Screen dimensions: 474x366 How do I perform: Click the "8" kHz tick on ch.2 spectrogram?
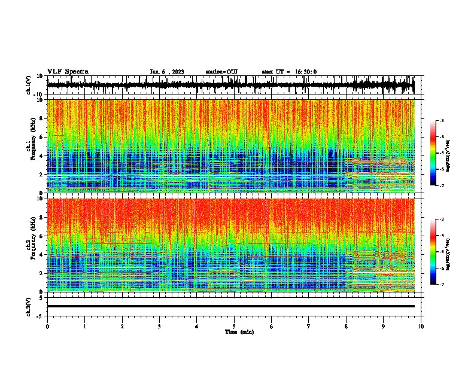41,218
